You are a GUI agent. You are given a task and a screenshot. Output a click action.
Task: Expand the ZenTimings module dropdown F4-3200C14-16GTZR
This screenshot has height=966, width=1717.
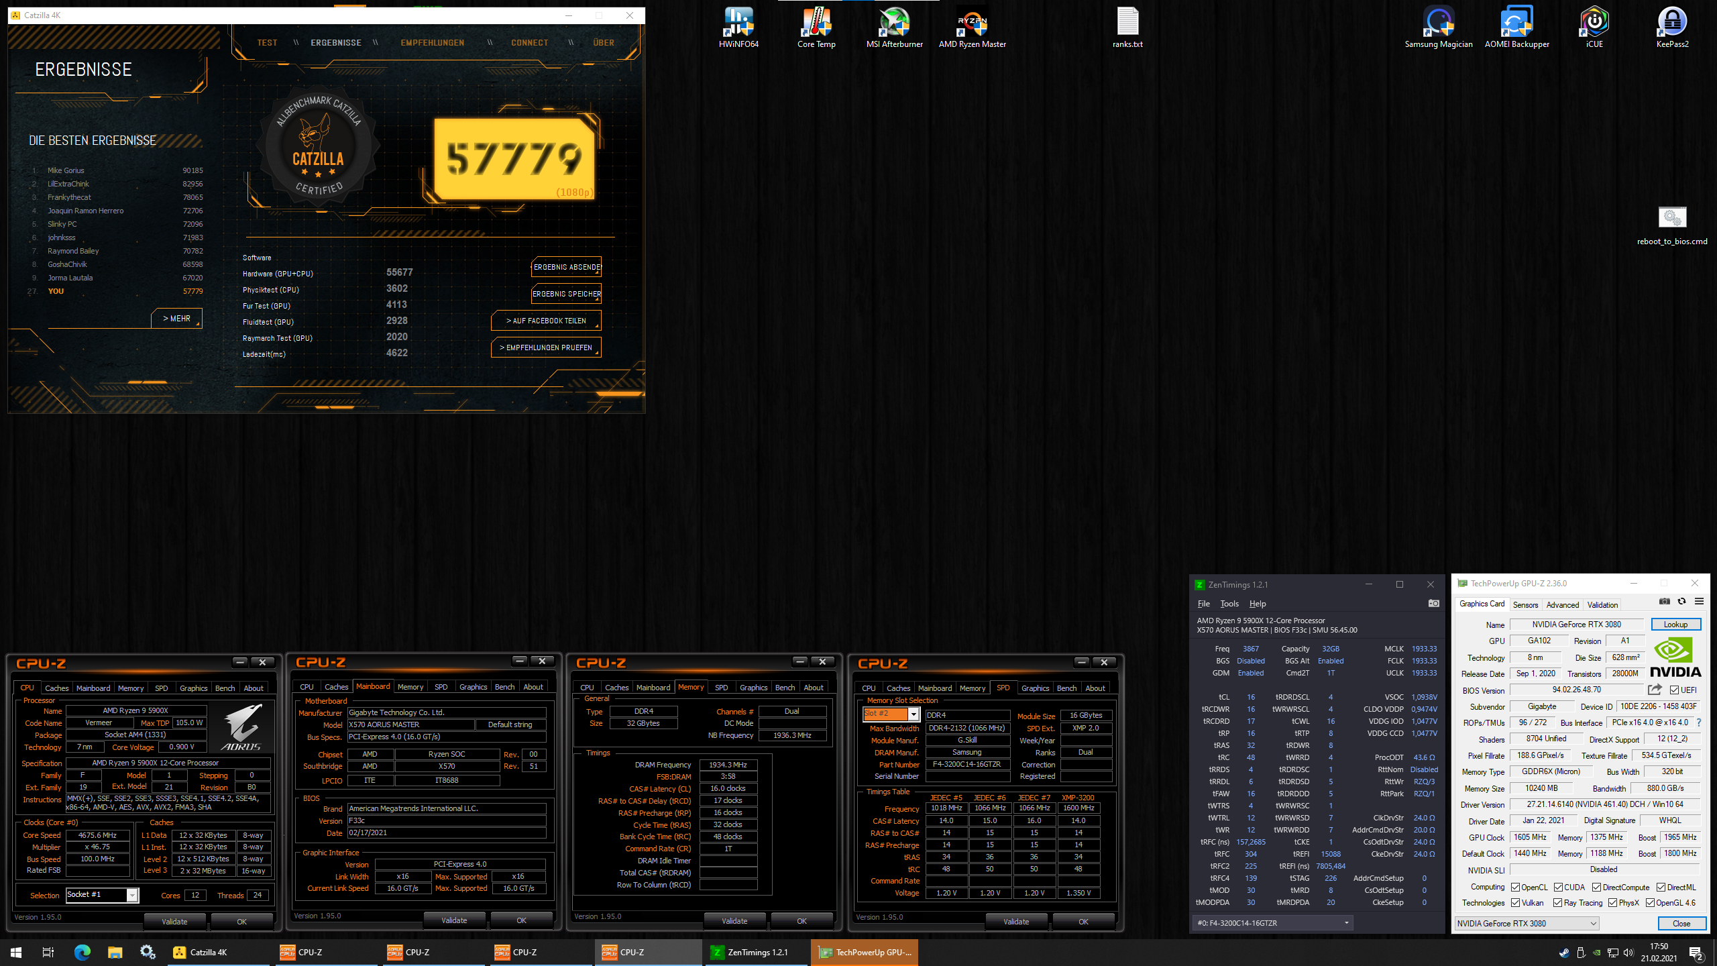[x=1273, y=923]
